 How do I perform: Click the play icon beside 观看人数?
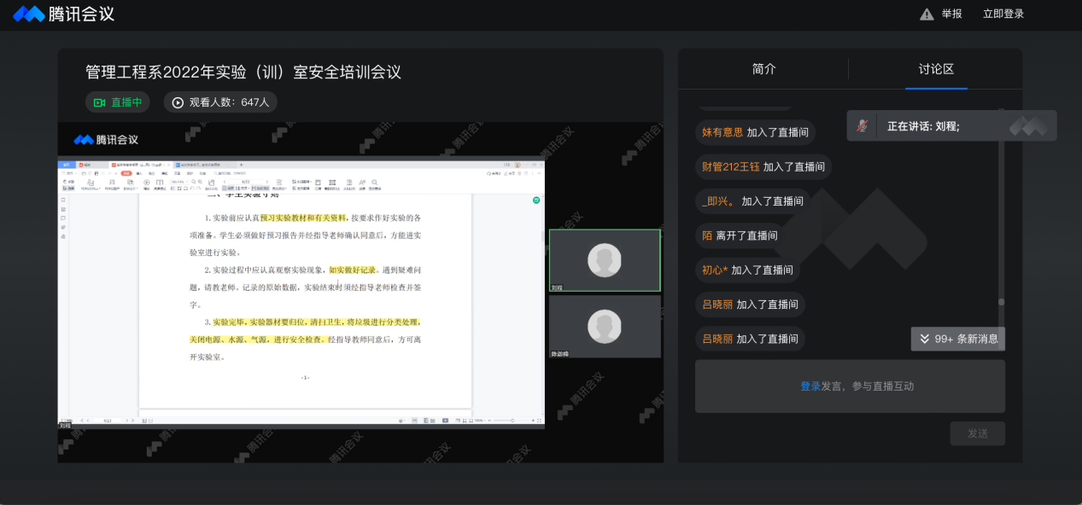178,102
